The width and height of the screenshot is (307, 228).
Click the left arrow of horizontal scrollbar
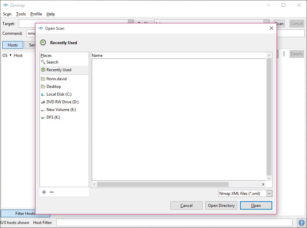point(94,184)
